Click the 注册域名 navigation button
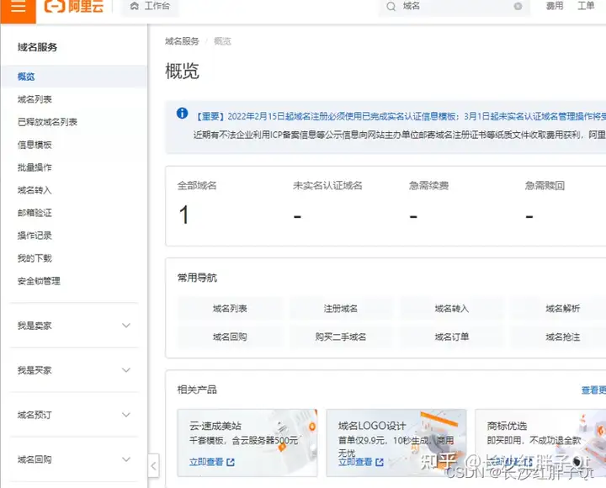The image size is (606, 488). click(341, 308)
